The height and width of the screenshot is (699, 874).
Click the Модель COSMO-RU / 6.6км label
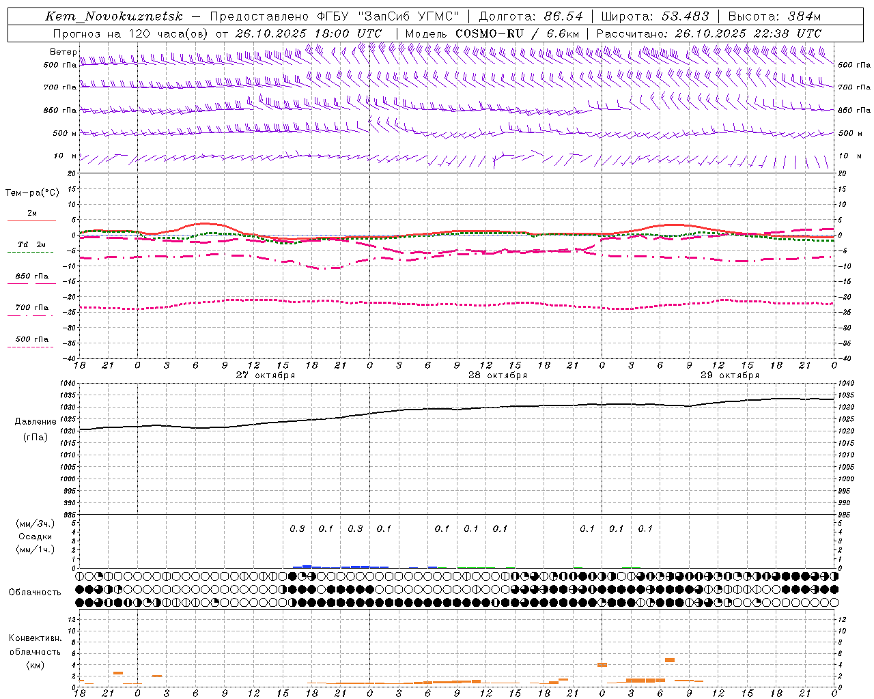tap(492, 33)
